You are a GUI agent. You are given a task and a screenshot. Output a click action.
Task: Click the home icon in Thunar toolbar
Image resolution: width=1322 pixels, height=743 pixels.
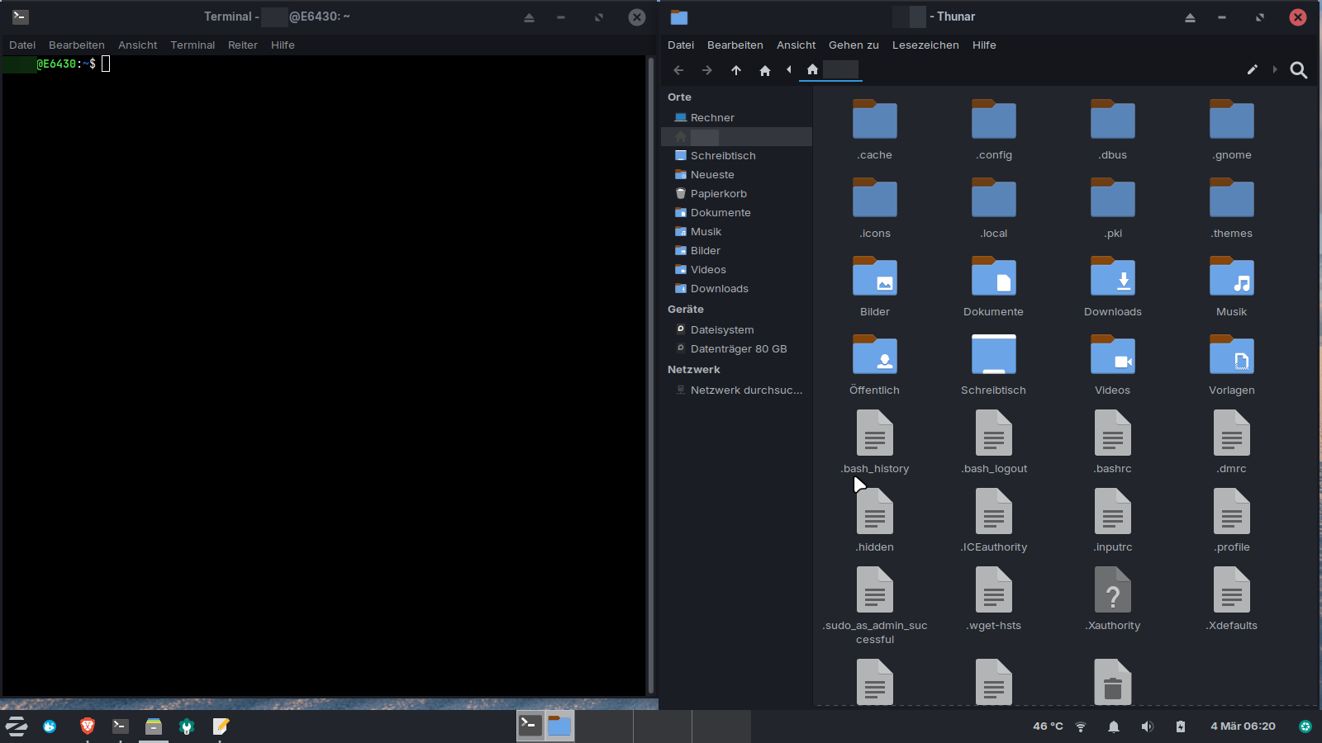click(x=764, y=70)
